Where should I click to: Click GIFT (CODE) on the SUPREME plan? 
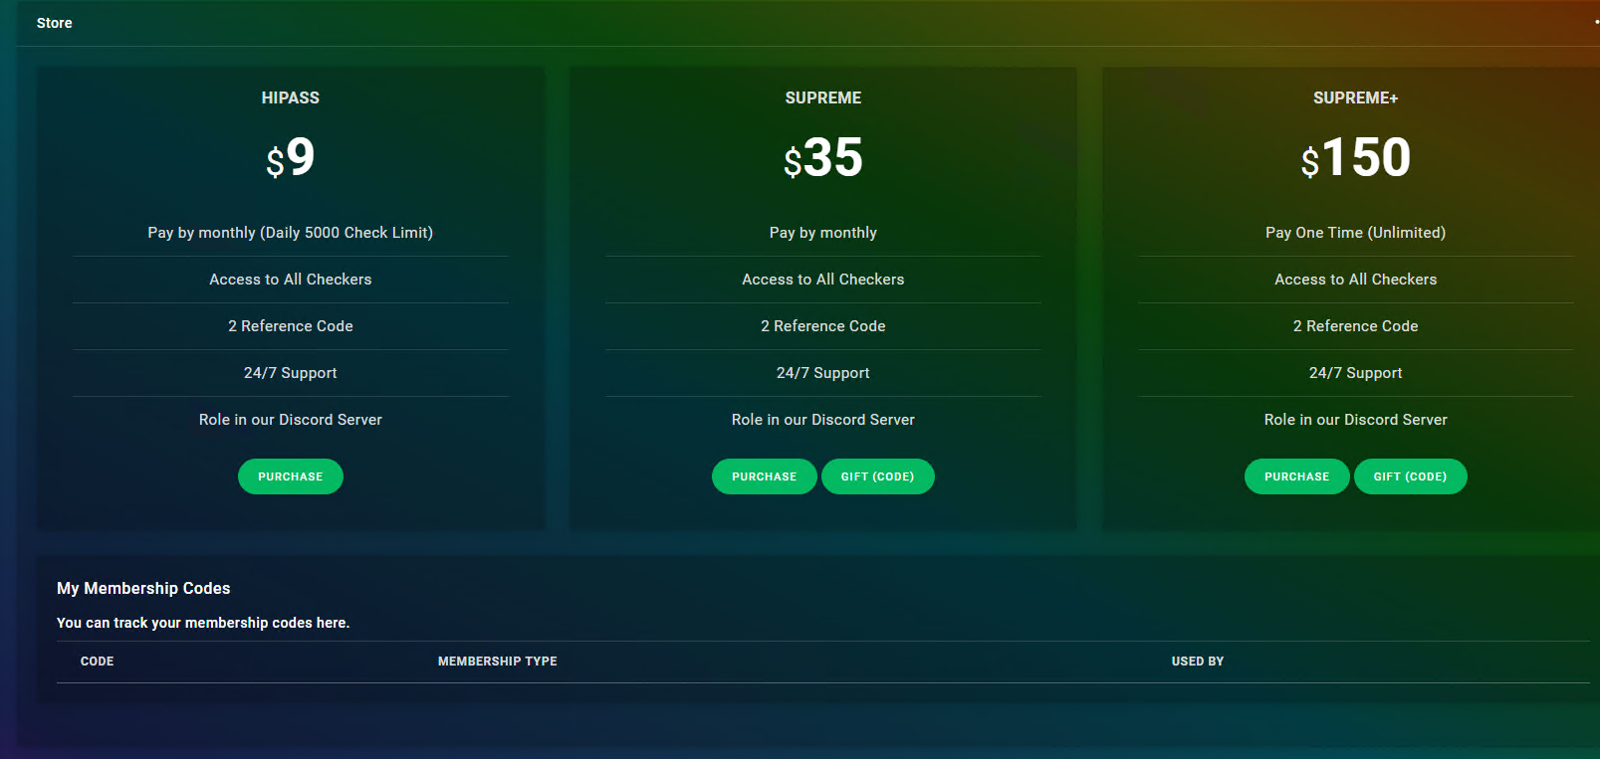click(878, 476)
